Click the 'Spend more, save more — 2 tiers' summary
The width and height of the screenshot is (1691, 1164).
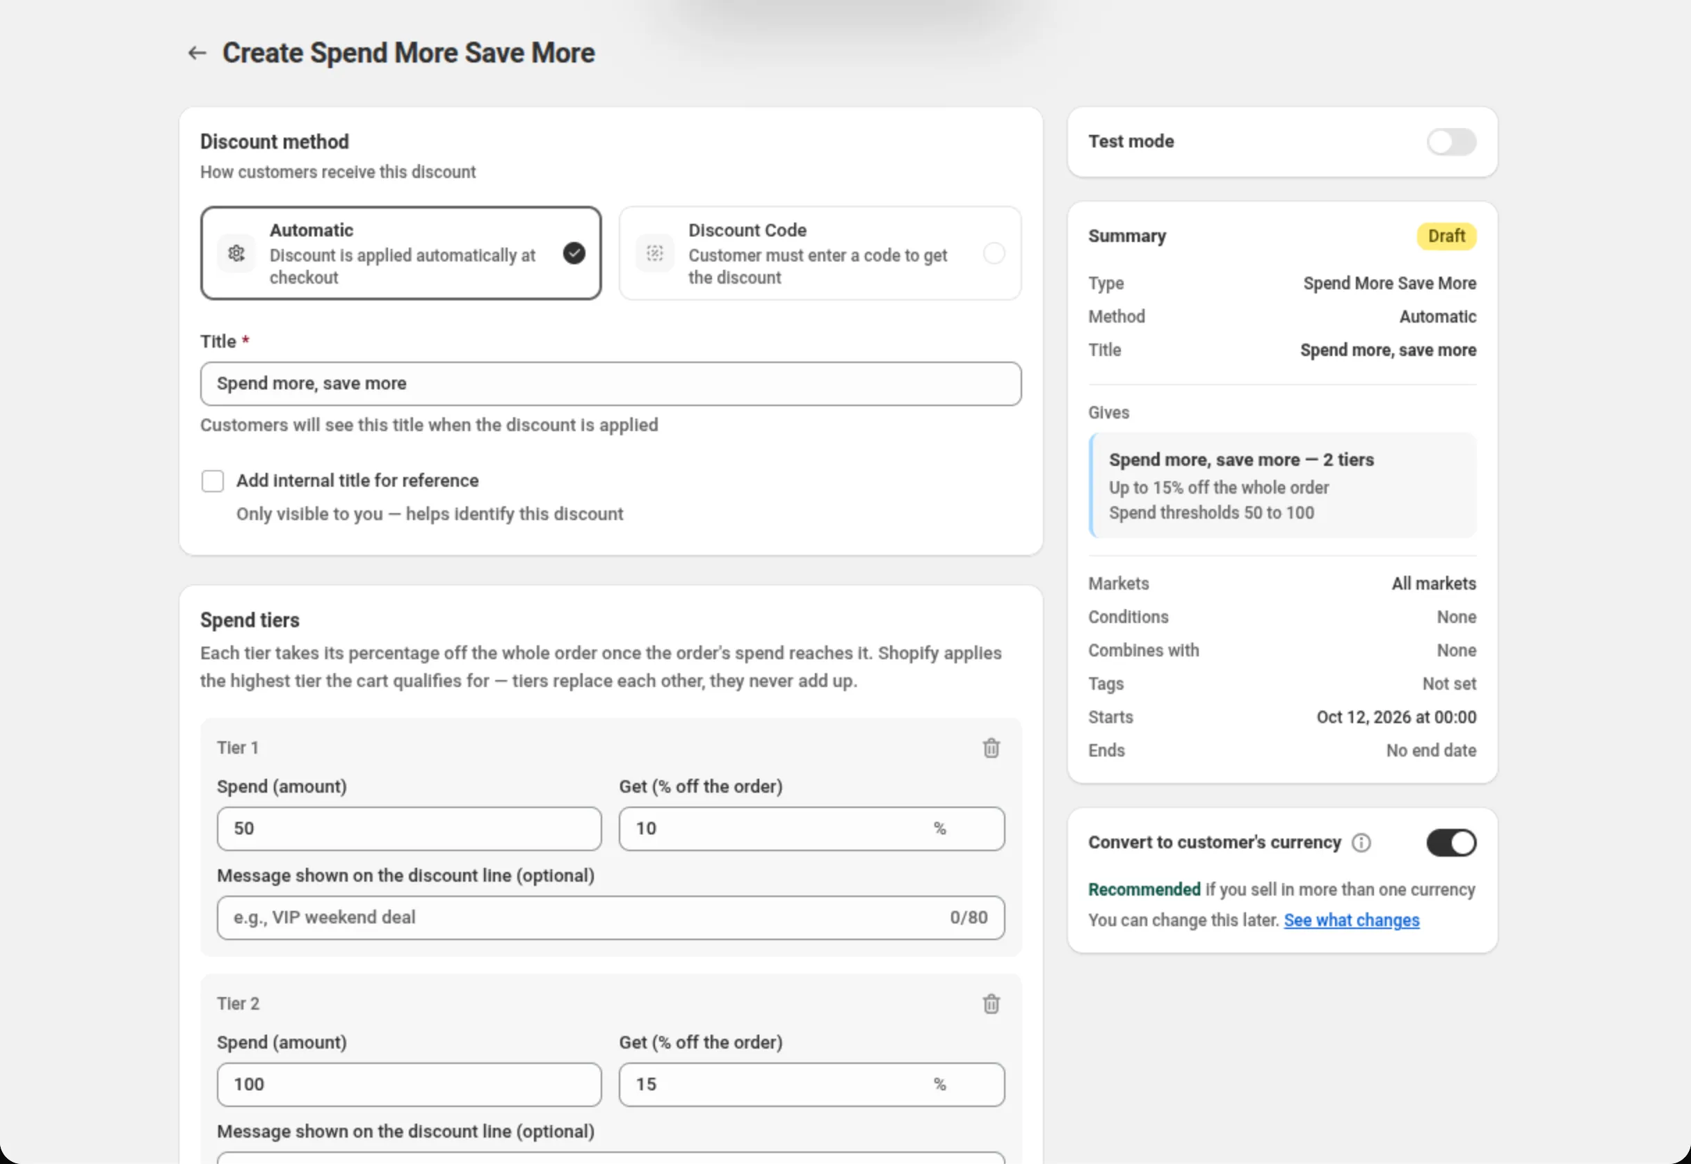1241,460
